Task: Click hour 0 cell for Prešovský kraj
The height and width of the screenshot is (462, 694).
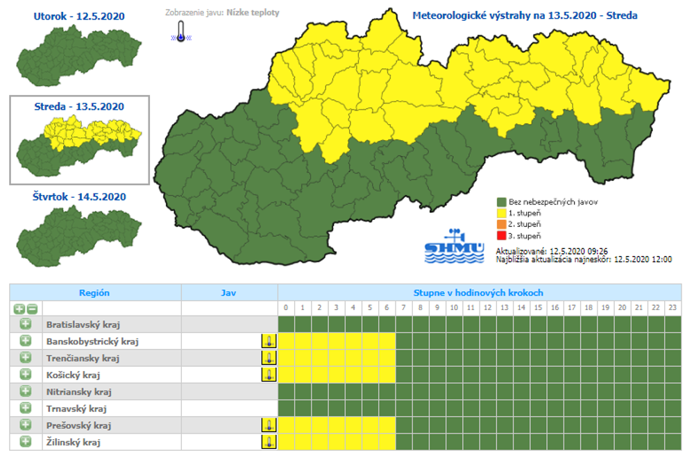Action: tap(286, 425)
